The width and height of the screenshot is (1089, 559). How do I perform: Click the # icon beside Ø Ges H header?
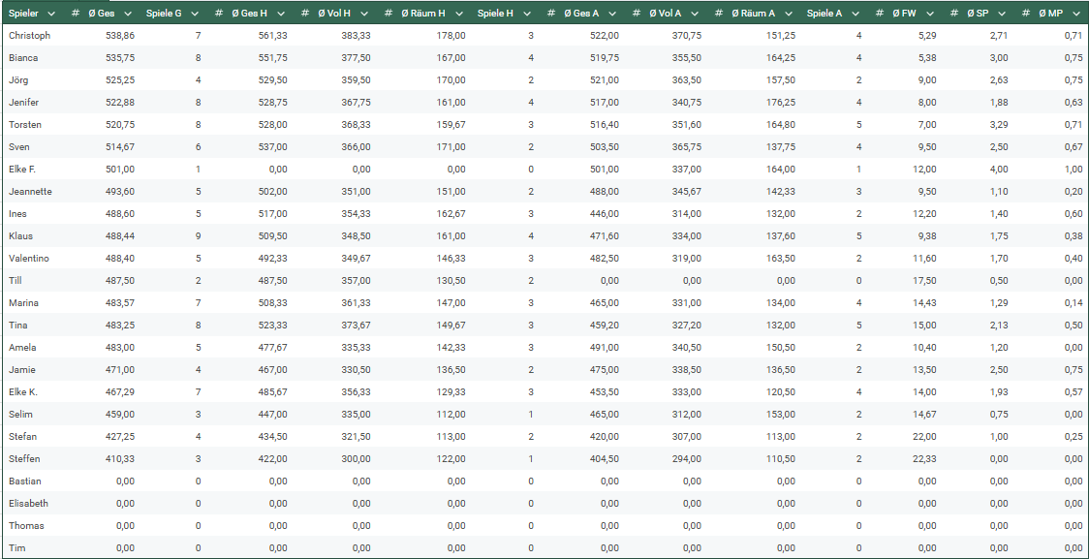(219, 14)
